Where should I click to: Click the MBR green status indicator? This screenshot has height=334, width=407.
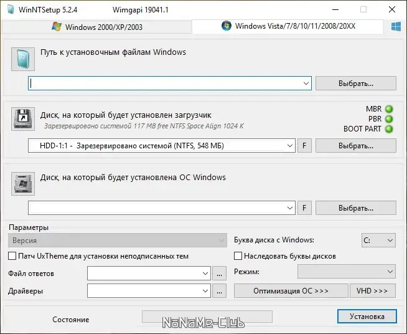pos(389,109)
